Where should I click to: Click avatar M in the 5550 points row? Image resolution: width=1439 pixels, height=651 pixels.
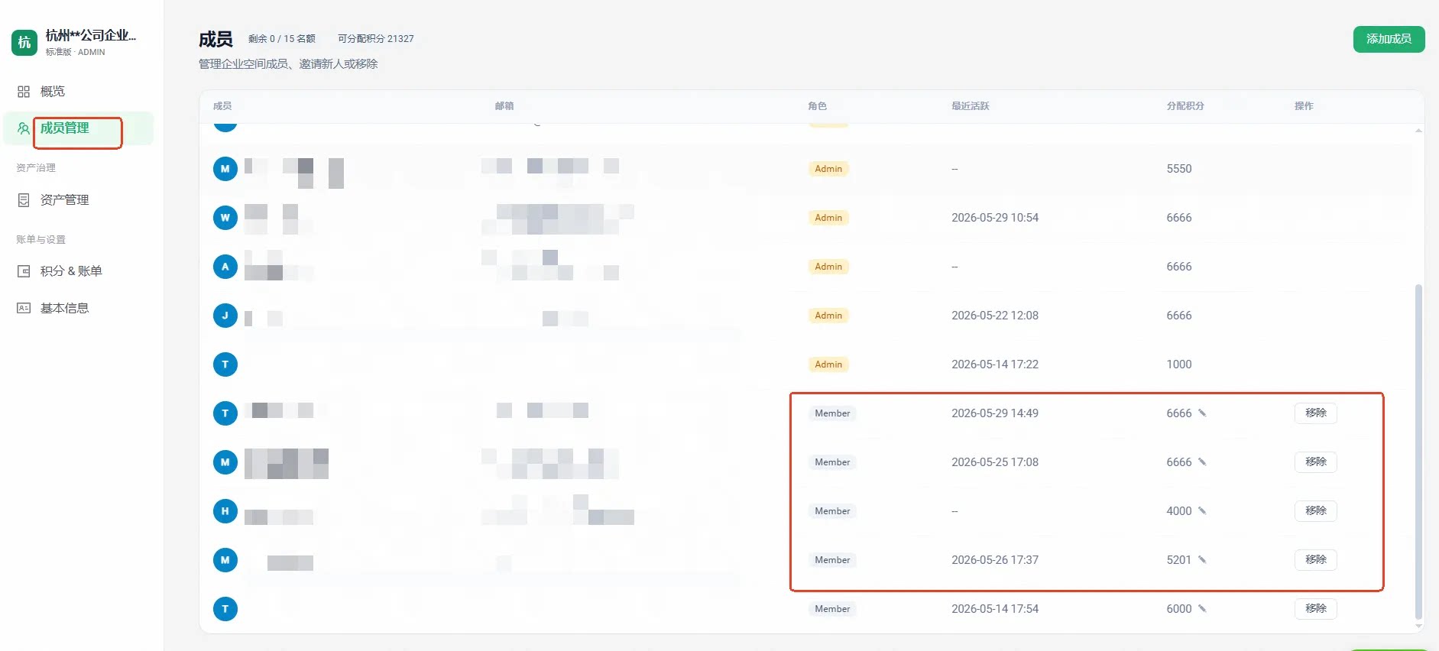[x=225, y=169]
